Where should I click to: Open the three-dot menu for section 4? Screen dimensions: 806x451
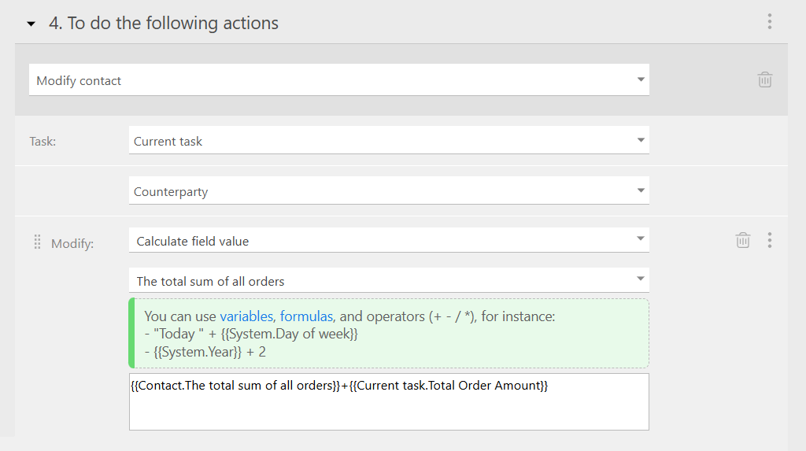[770, 21]
